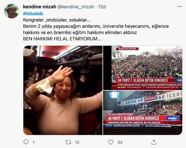Screen dimensions: 186x148
Task: Like the tweet with the heart icon
Action: pos(111,142)
